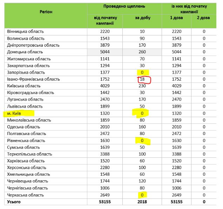The width and height of the screenshot is (223, 209).
Task: Click highlighted zero in Запорізька область row
Action: click(x=142, y=73)
